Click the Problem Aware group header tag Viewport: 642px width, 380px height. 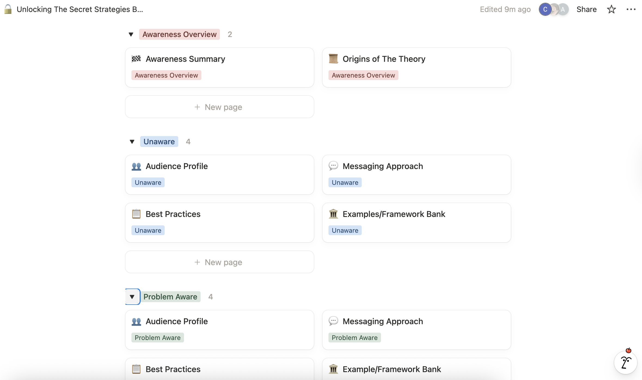click(170, 297)
